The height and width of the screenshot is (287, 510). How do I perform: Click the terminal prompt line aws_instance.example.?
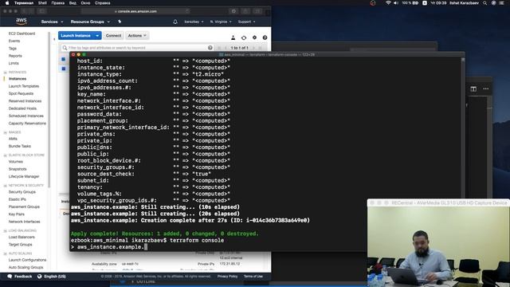109,247
